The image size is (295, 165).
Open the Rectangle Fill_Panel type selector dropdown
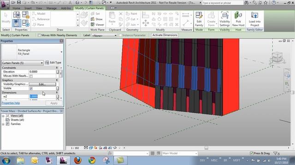pos(61,52)
